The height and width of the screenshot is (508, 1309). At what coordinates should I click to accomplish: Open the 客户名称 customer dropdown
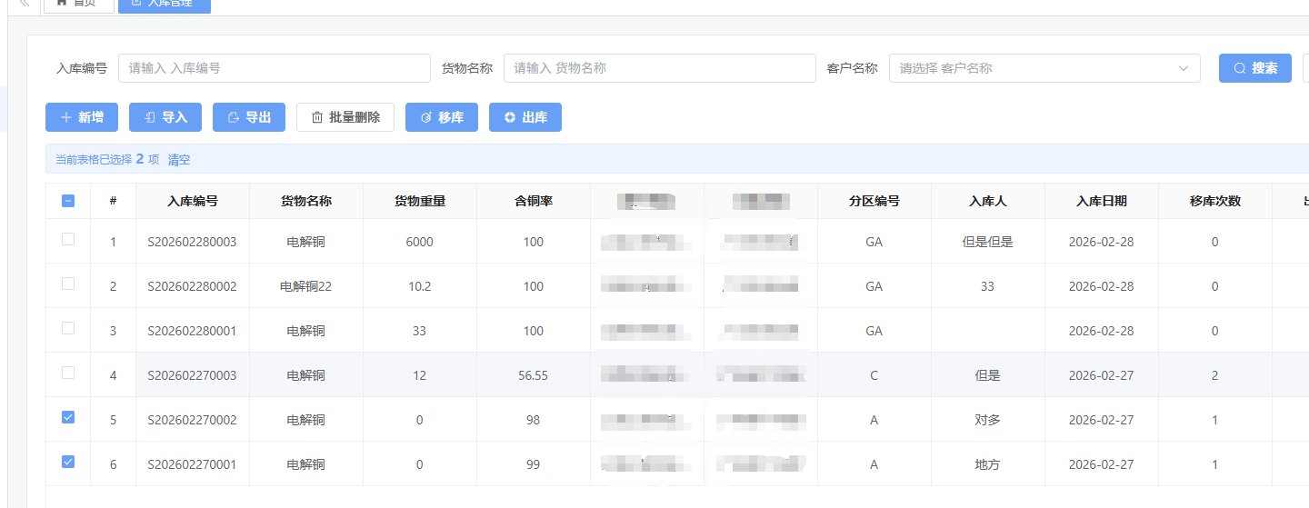coord(1044,68)
